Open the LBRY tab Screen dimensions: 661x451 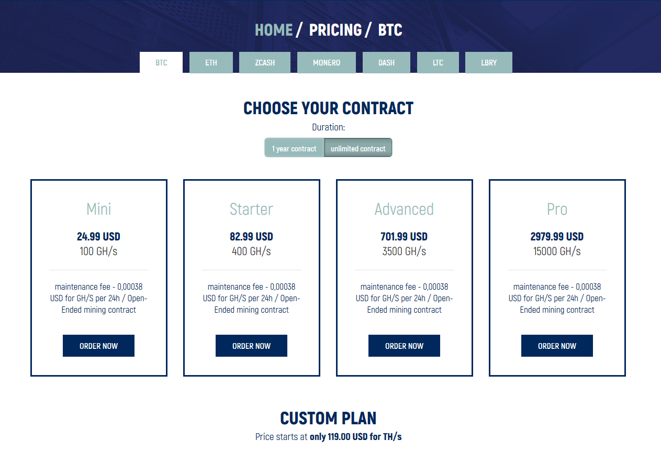pos(489,62)
